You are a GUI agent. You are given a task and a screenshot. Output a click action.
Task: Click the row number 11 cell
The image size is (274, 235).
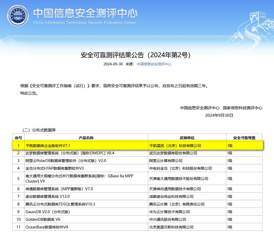pyautogui.click(x=18, y=227)
